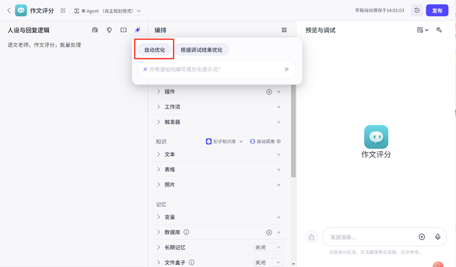Click the 编排 grid layout icon
Screen dimensions: 456x267
tap(284, 30)
